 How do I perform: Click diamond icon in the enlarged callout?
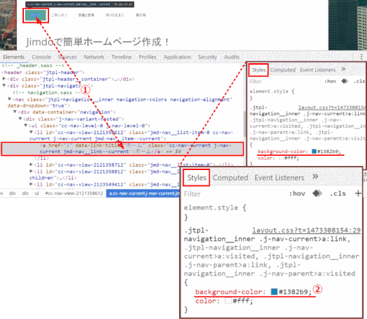click(317, 193)
